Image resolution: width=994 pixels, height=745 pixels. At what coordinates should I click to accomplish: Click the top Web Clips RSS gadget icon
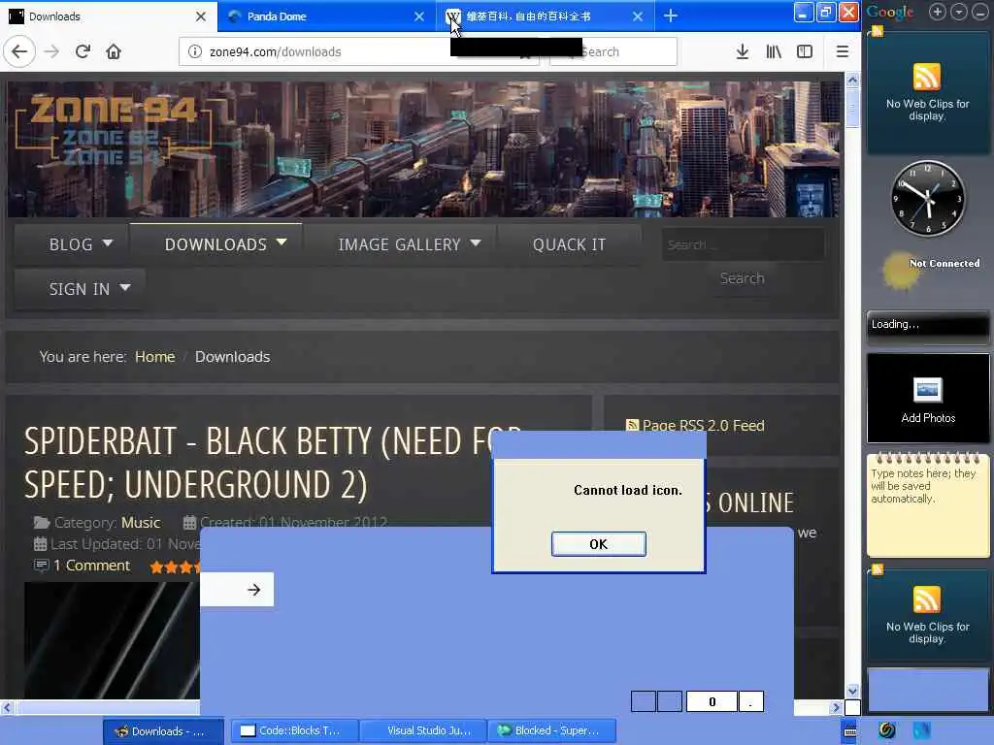point(926,78)
